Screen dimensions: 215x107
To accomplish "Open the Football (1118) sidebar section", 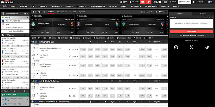I will pos(15,95).
